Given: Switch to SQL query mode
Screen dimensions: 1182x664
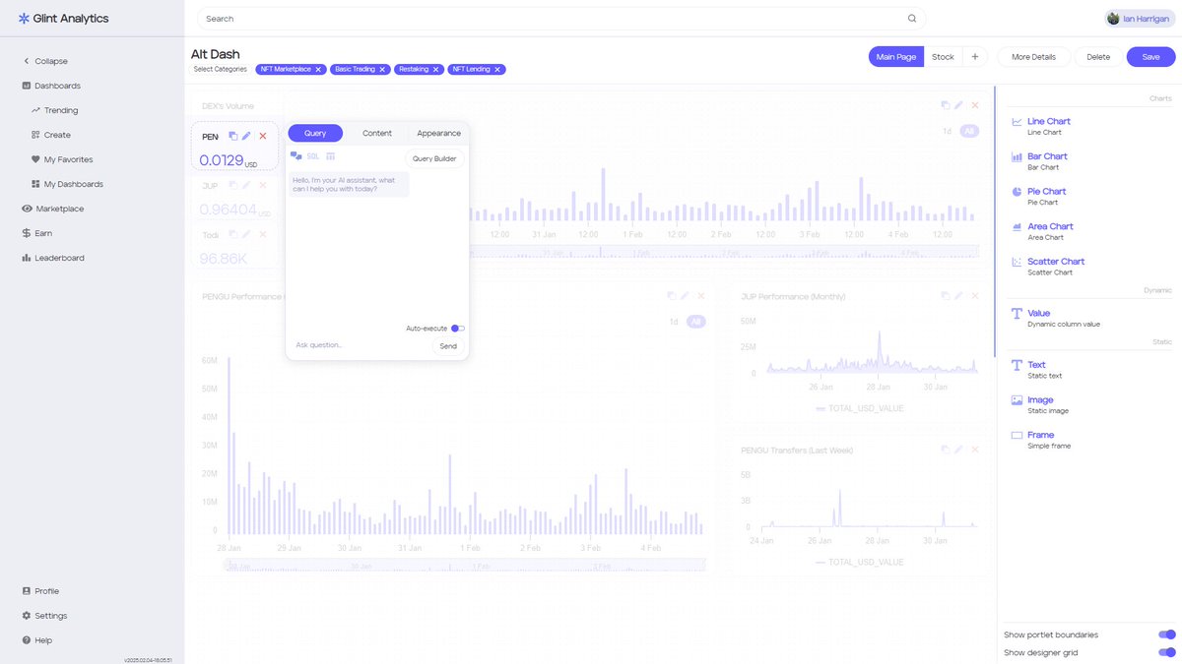Looking at the screenshot, I should point(313,156).
